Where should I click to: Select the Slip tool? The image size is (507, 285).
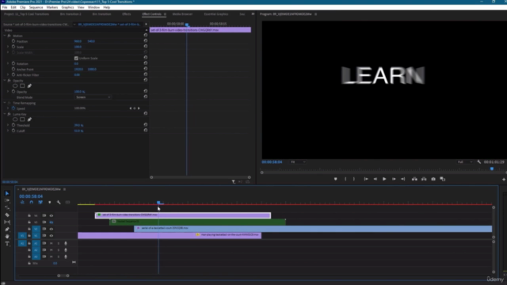(7, 222)
